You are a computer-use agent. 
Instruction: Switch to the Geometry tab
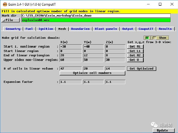click(x=13, y=29)
